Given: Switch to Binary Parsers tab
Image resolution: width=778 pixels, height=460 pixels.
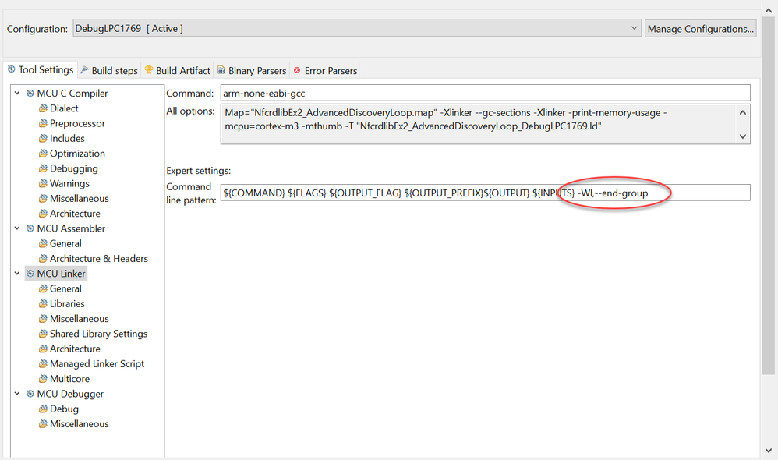Looking at the screenshot, I should tap(252, 70).
